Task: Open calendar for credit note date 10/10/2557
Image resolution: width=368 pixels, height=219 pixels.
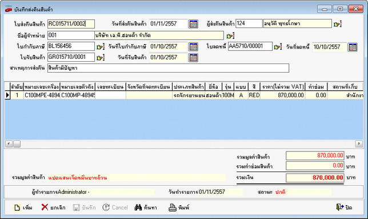Action: (x=353, y=47)
